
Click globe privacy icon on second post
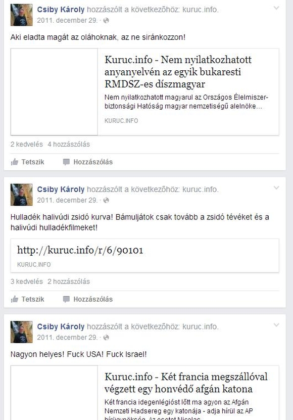(106, 200)
